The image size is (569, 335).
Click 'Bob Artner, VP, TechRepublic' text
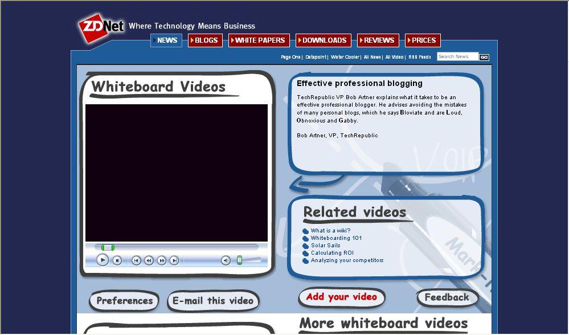(x=337, y=136)
